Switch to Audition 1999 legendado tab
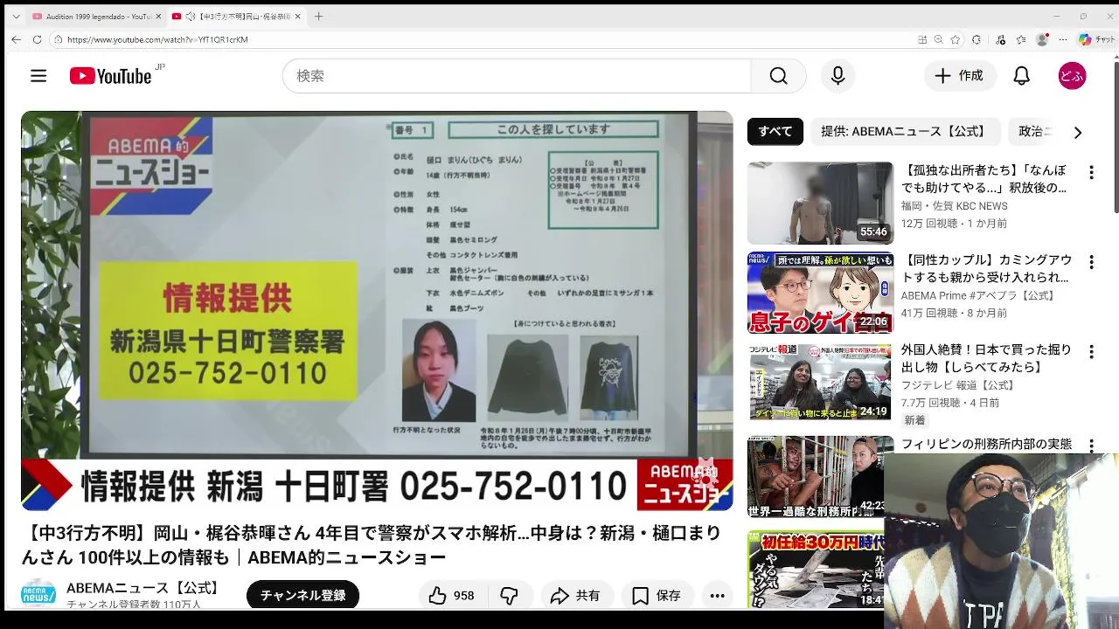The image size is (1119, 629). (96, 17)
